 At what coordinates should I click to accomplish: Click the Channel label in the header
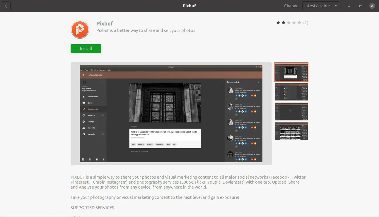click(x=292, y=6)
